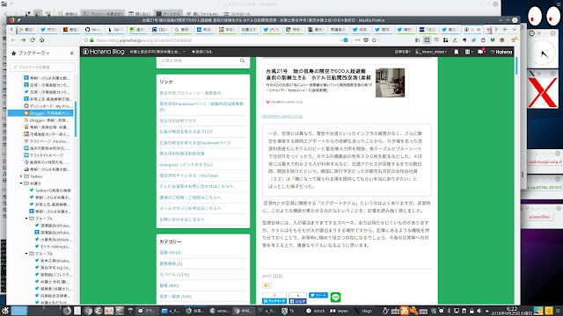Click the bookmark search field in sidebar
Screen dimensions: 563x316
tap(43, 67)
